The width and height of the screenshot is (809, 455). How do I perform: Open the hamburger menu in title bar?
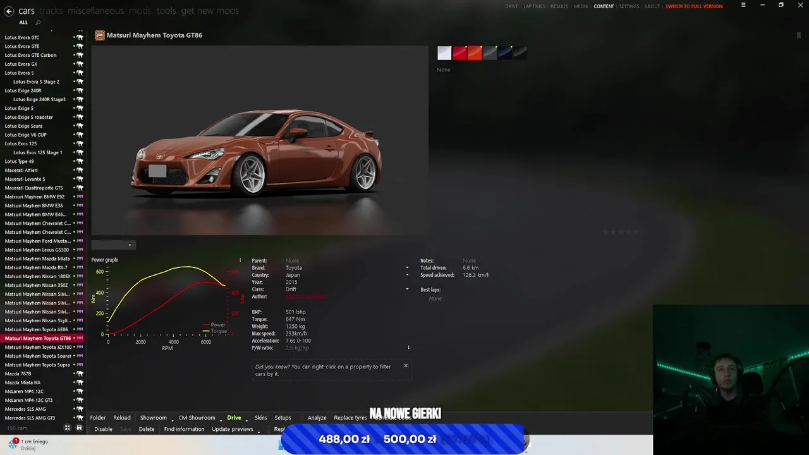pos(743,5)
